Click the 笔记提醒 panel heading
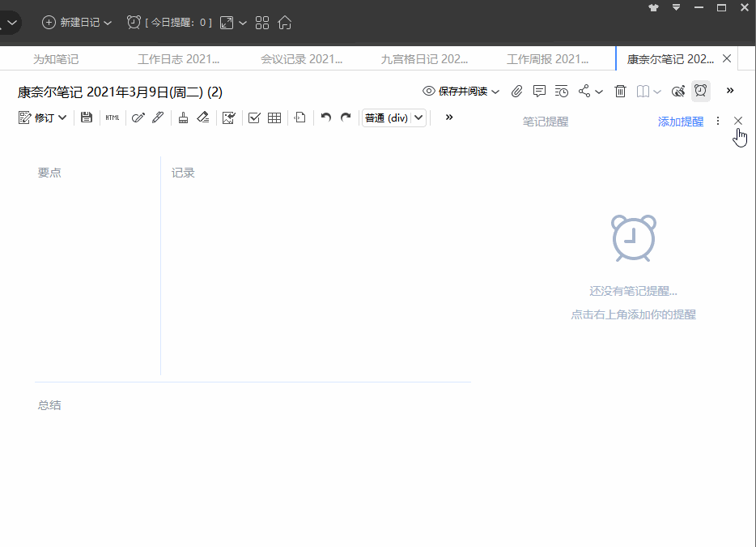The height and width of the screenshot is (547, 756). [x=546, y=122]
